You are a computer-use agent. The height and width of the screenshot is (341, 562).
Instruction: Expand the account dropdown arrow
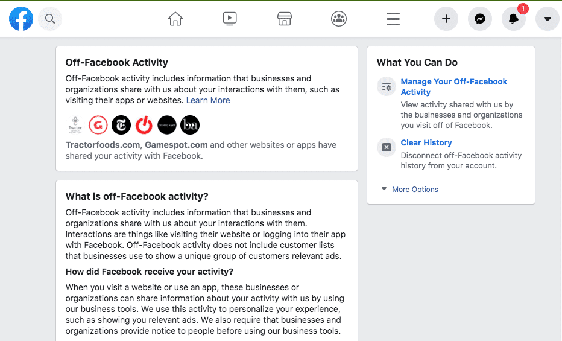pos(548,19)
